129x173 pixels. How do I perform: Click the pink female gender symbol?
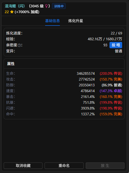pyautogui.click(x=46, y=6)
